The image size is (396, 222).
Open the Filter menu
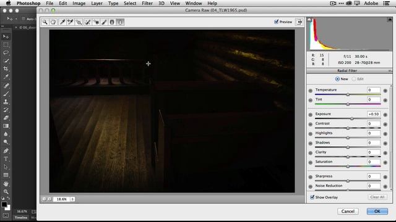(147, 3)
